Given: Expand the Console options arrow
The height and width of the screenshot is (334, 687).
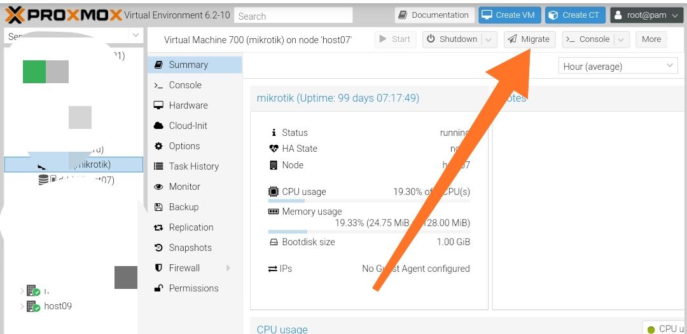Looking at the screenshot, I should click(x=621, y=39).
